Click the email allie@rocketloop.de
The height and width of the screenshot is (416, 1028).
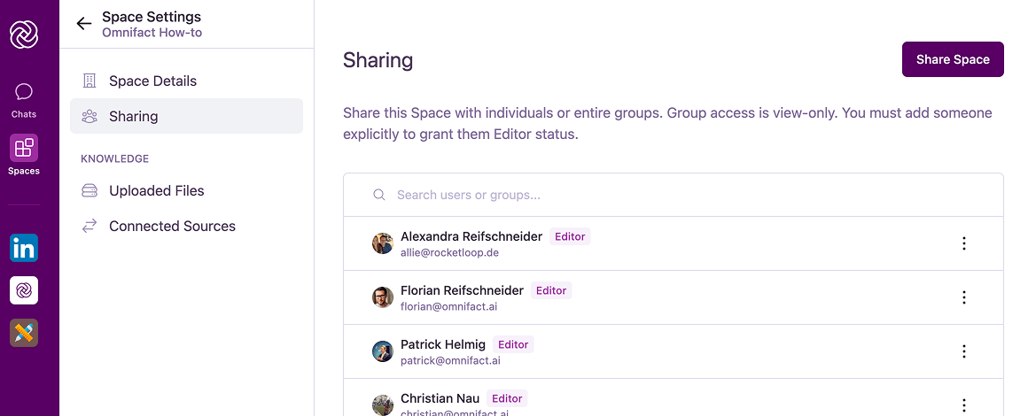coord(450,252)
